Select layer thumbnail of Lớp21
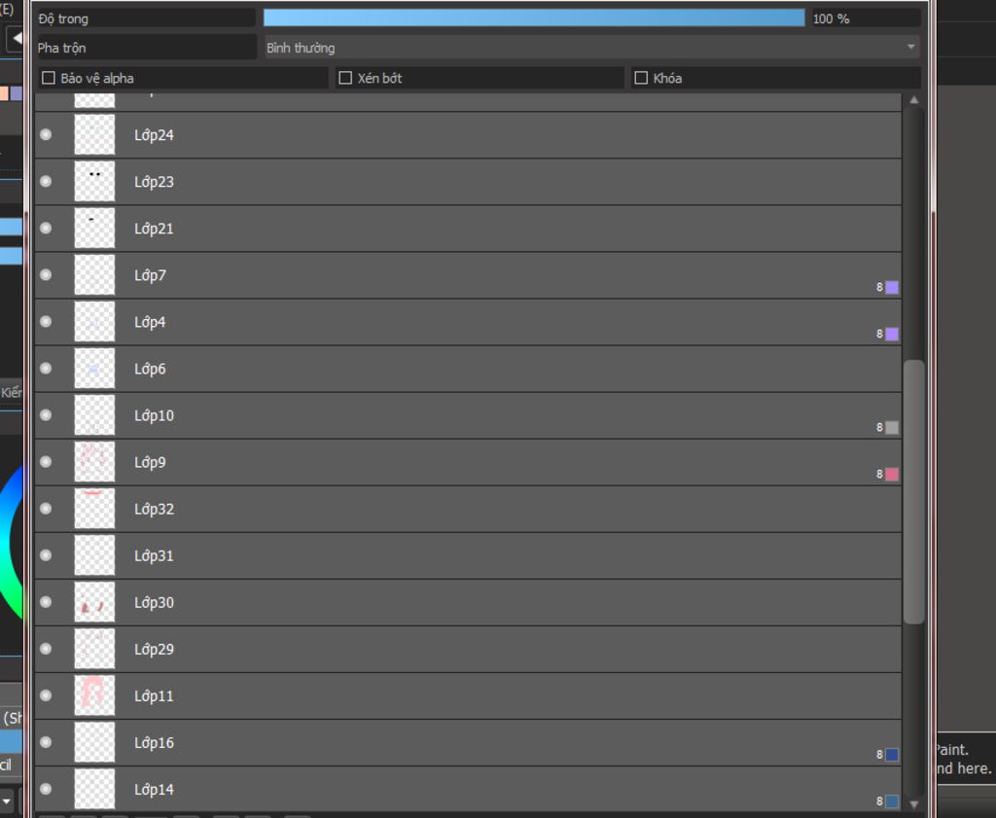The image size is (996, 818). [94, 228]
